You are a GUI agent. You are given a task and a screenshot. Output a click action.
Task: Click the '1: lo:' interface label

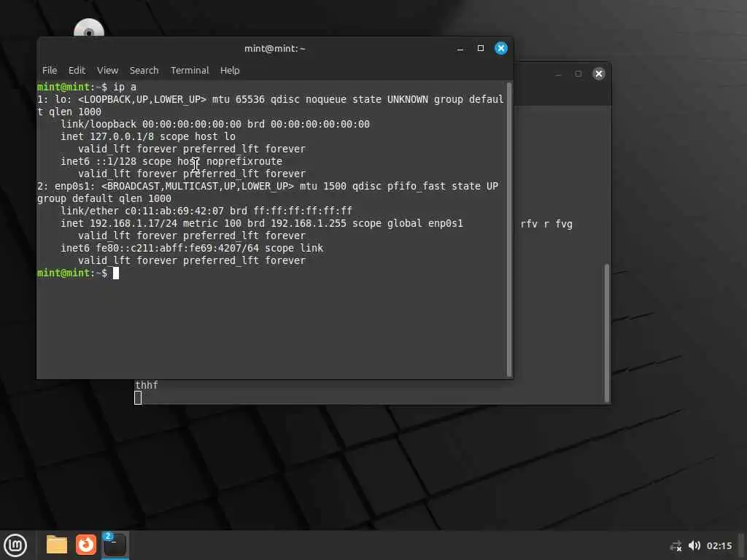point(54,99)
